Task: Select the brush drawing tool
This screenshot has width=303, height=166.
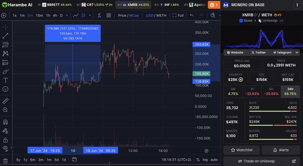Action: [5, 72]
